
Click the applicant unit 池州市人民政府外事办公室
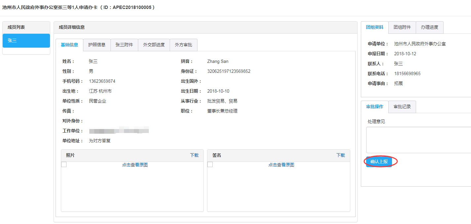pos(420,44)
